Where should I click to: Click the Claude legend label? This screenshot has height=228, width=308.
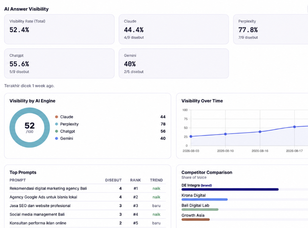pos(67,117)
